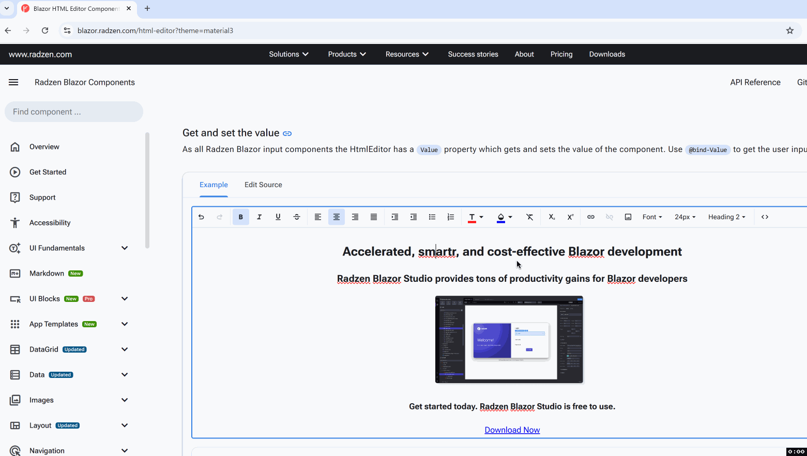Align text right

355,217
